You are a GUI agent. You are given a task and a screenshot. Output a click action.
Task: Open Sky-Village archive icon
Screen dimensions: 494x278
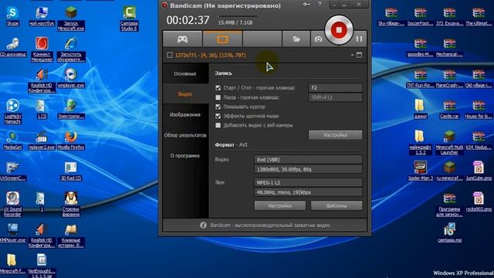tap(391, 17)
